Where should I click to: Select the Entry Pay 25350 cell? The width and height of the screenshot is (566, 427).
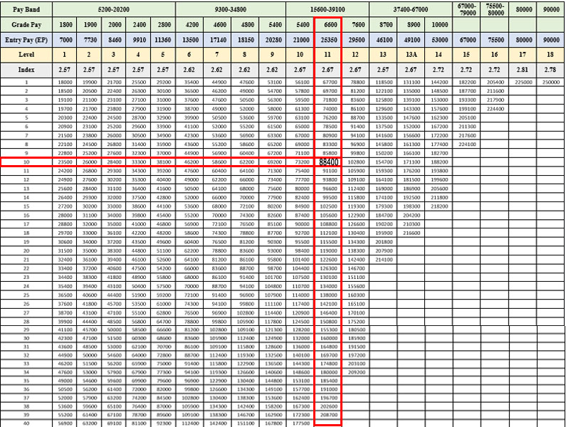point(328,38)
